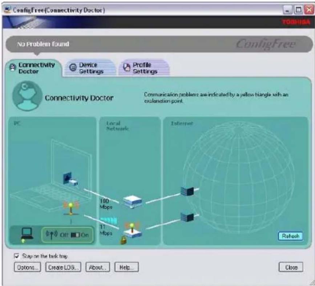
Task: Toggle Stay on the task tray checkbox
Action: coord(17,256)
